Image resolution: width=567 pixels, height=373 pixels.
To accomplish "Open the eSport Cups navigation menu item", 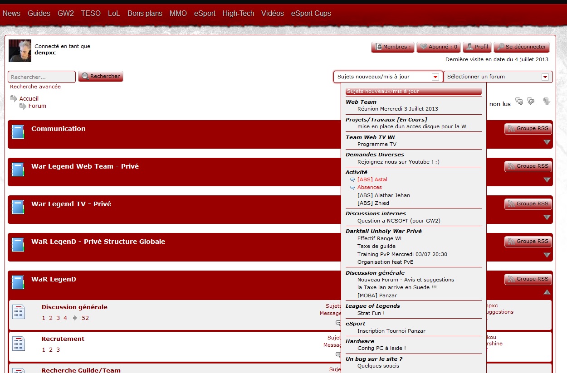I will [311, 14].
